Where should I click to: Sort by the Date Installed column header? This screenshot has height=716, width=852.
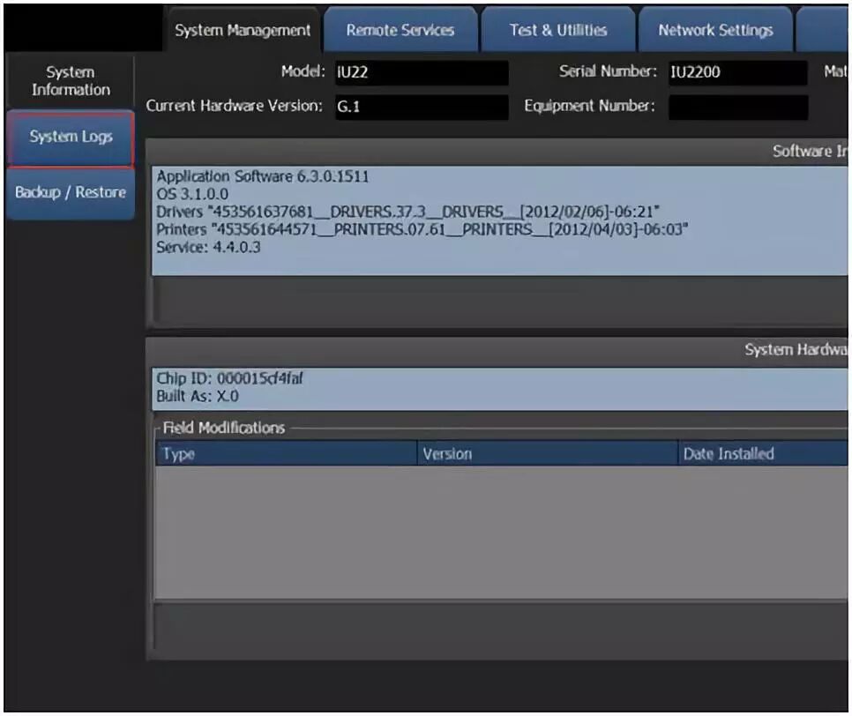tap(763, 453)
